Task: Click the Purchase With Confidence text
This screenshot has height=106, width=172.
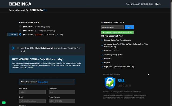Action: click(x=112, y=74)
